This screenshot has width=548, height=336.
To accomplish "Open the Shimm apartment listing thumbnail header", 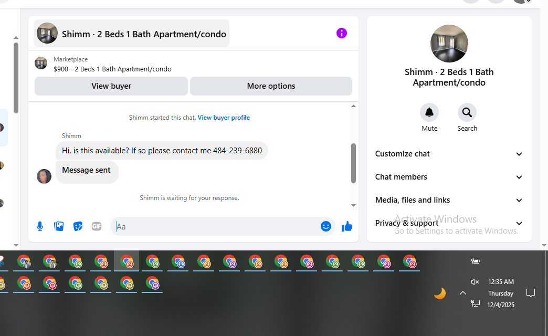I will 131,33.
